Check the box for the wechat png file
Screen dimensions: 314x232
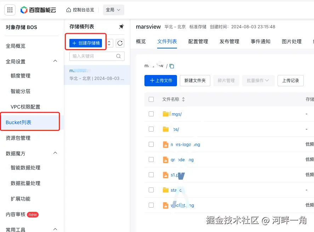pyautogui.click(x=151, y=205)
